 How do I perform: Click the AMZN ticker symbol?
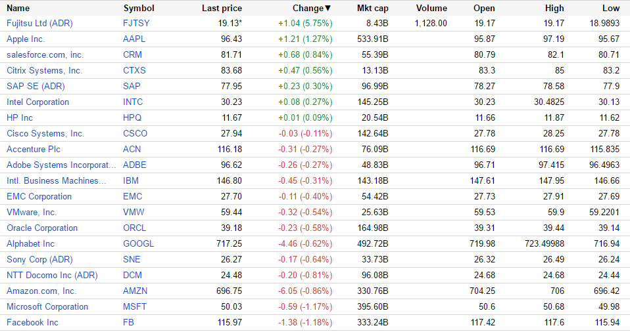pyautogui.click(x=135, y=291)
